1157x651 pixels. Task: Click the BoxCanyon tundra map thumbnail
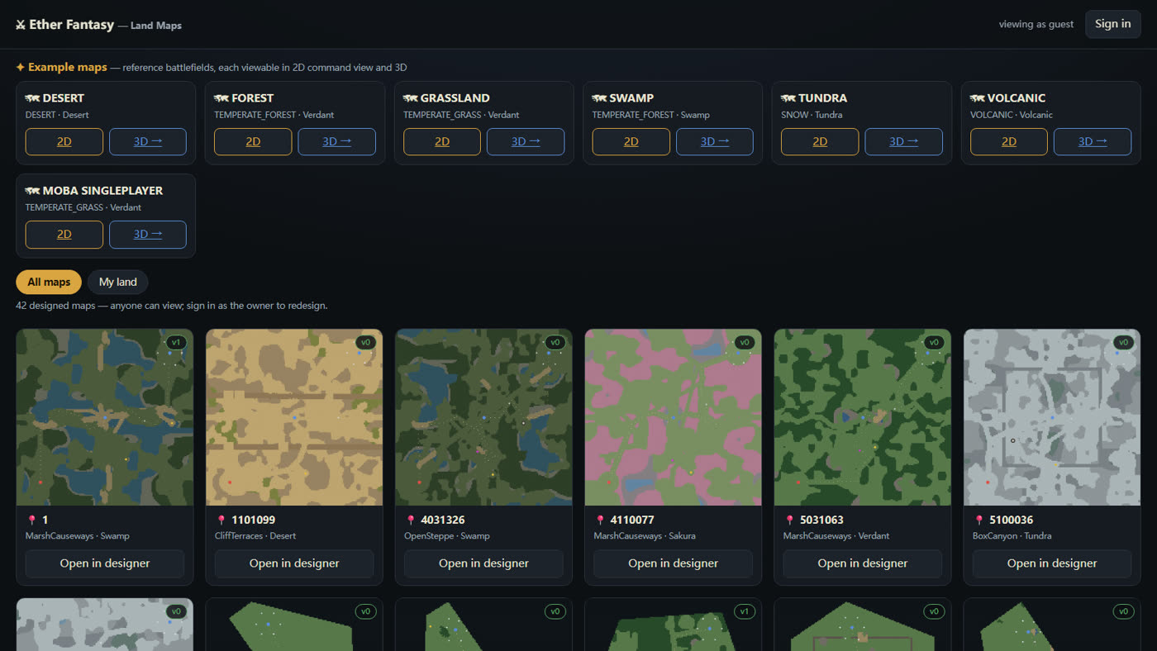click(1052, 417)
